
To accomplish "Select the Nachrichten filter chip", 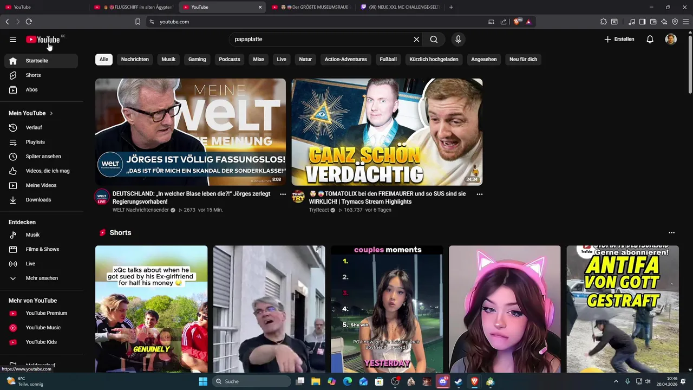I will 135,59.
